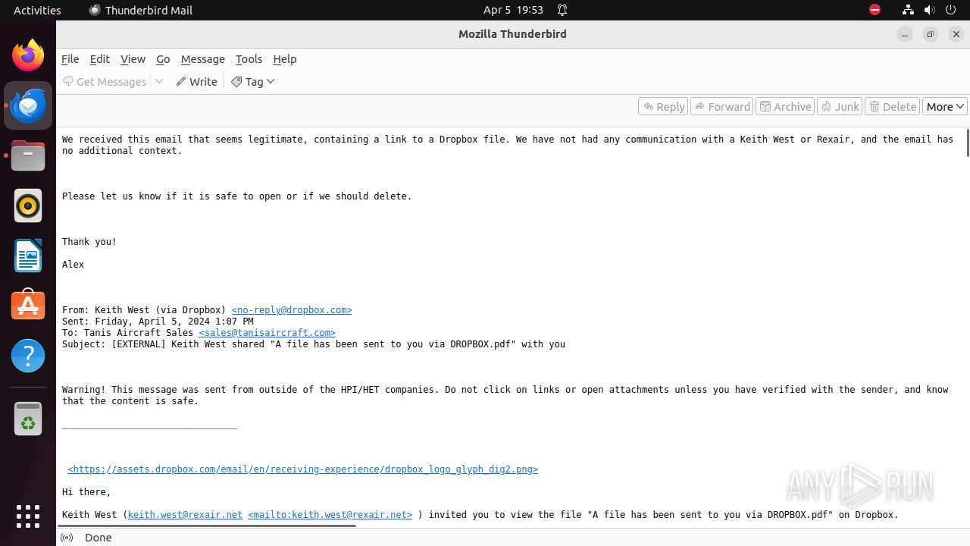970x546 pixels.
Task: Click 'Please let us know if it is safe' line
Action: 237,196
